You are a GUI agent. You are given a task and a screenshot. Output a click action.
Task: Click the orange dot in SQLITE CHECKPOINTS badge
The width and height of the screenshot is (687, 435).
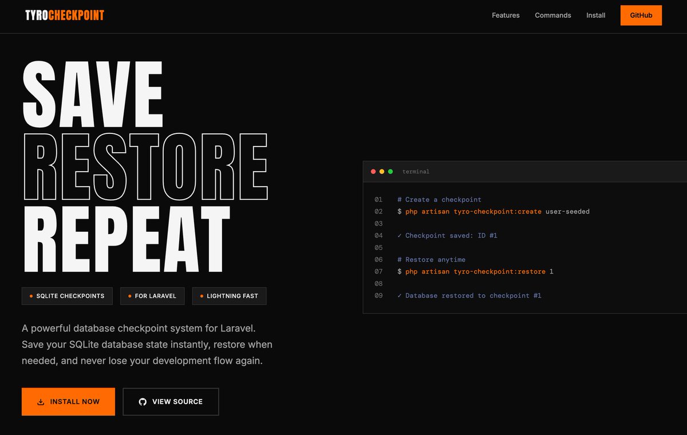pos(31,296)
